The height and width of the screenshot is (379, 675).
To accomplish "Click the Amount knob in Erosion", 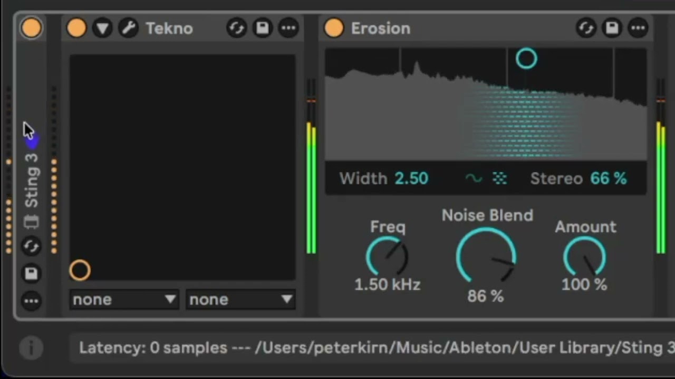I will [x=584, y=257].
